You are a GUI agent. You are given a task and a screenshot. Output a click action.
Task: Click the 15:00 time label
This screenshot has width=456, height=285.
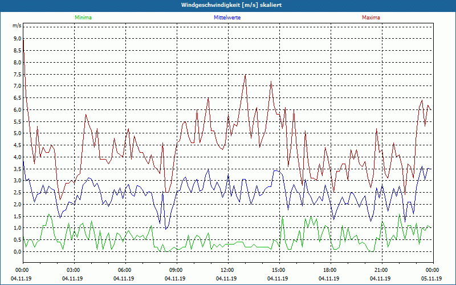(279, 270)
